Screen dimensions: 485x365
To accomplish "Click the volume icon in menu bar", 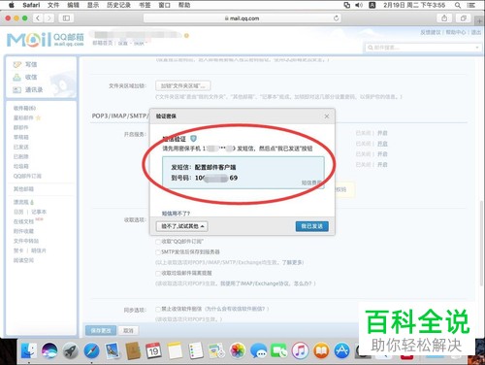I will 359,5.
